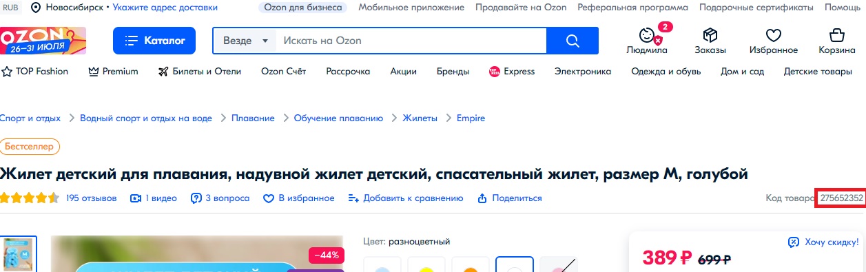This screenshot has height=272, width=866.
Task: Open the RUB currency selector
Action: 11,8
